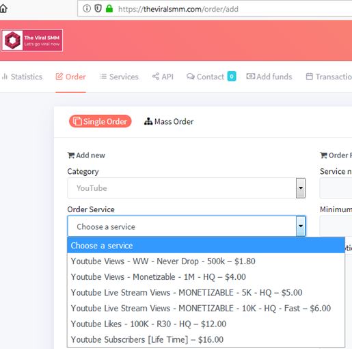This screenshot has width=352, height=349.
Task: Open the Services tab
Action: click(x=119, y=77)
